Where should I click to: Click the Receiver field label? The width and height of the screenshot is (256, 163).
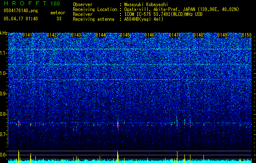click(x=83, y=14)
